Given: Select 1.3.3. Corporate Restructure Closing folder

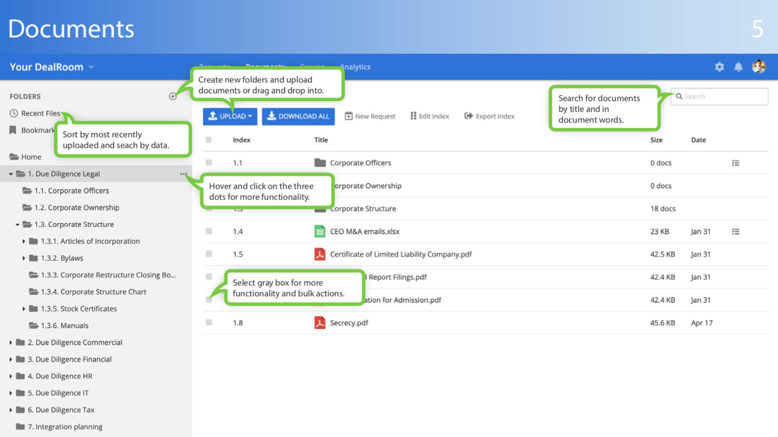Looking at the screenshot, I should [108, 275].
